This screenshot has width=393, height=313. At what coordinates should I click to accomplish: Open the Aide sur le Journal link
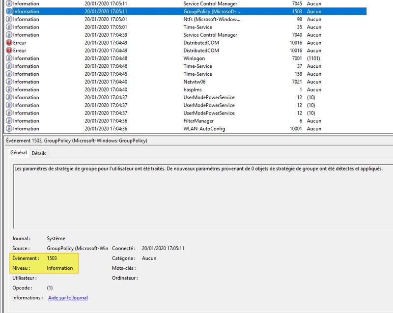(68, 298)
